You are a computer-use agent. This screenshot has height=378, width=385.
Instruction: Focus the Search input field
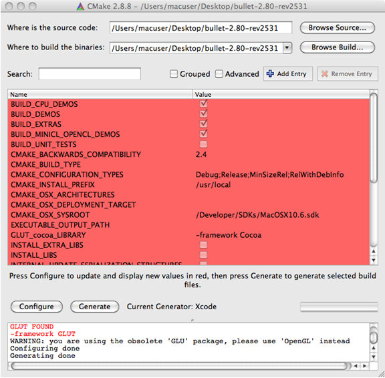click(x=90, y=74)
